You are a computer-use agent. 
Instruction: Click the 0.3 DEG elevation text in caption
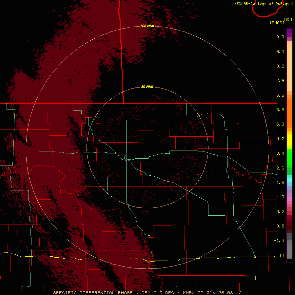click(x=164, y=293)
